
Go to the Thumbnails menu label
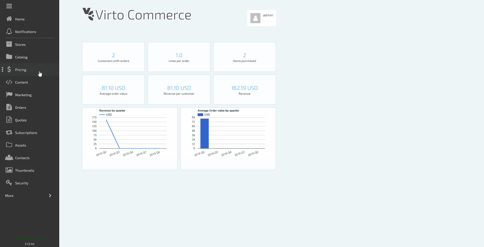tap(24, 170)
